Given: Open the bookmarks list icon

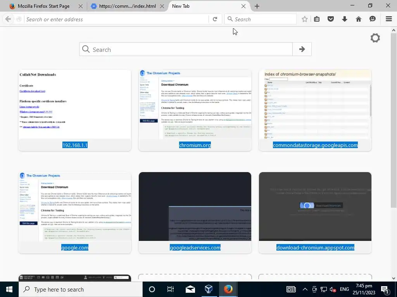Looking at the screenshot, I should tap(317, 19).
